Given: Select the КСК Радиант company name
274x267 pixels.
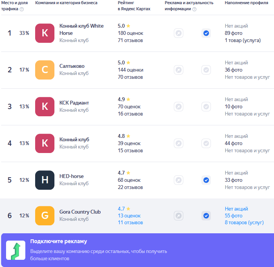Looking at the screenshot, I should pos(74,103).
